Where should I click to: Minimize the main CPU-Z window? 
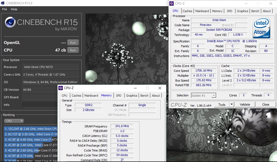246,3
